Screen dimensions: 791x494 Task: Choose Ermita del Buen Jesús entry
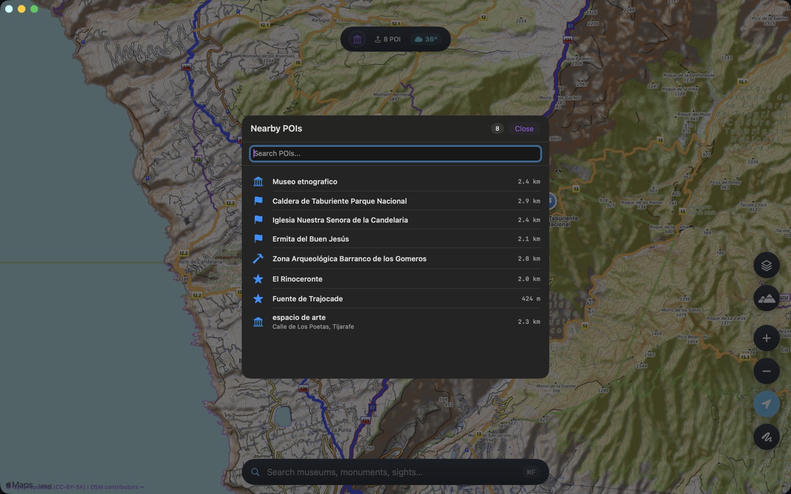395,239
